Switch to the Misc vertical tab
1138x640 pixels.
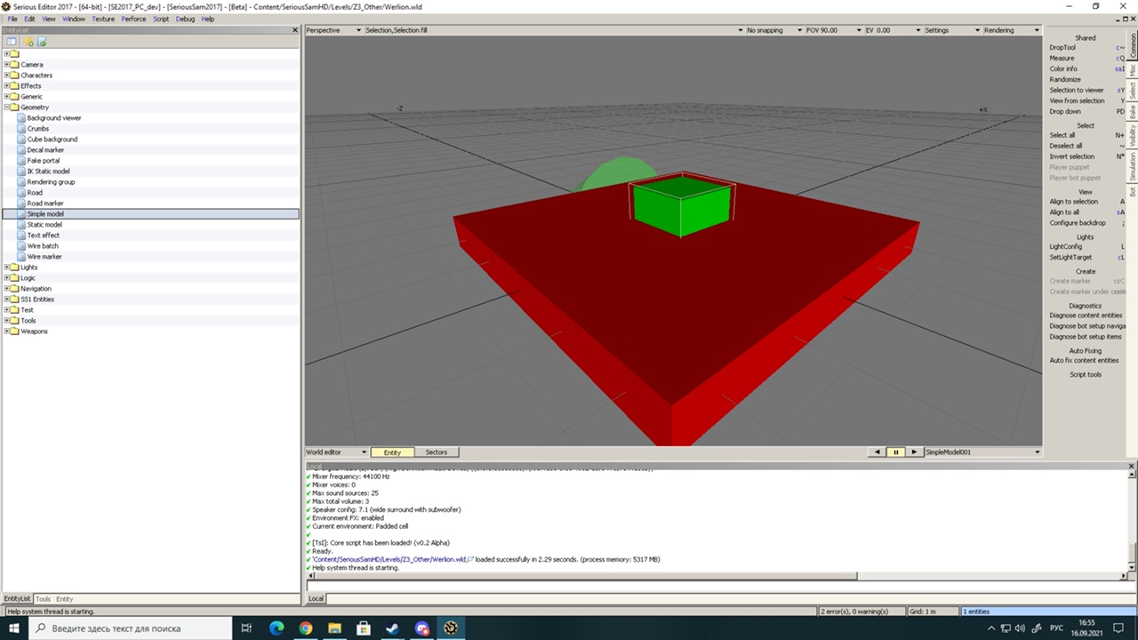click(x=1133, y=69)
